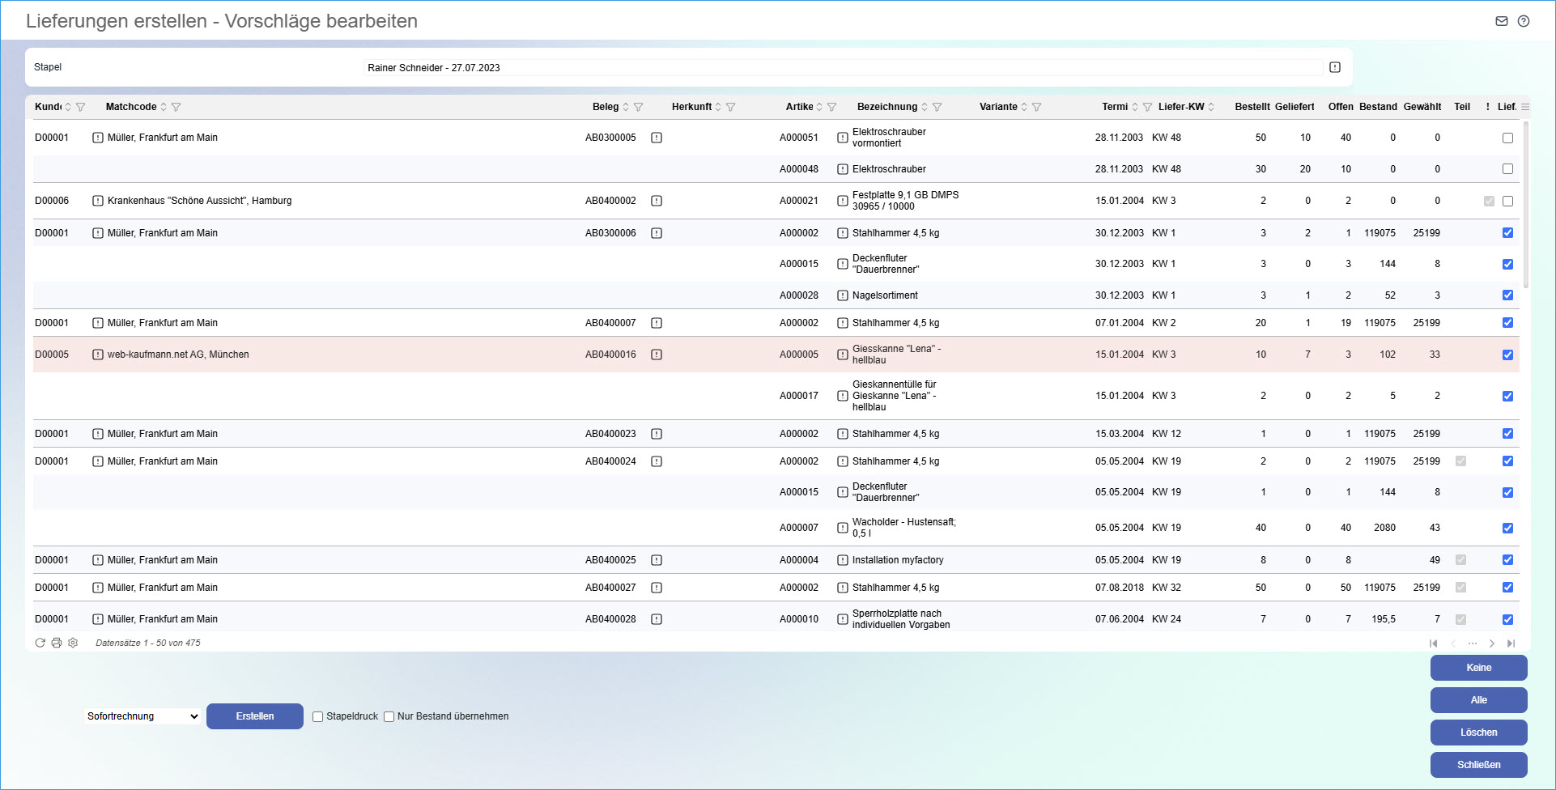Go to the first page of records

coord(1434,643)
